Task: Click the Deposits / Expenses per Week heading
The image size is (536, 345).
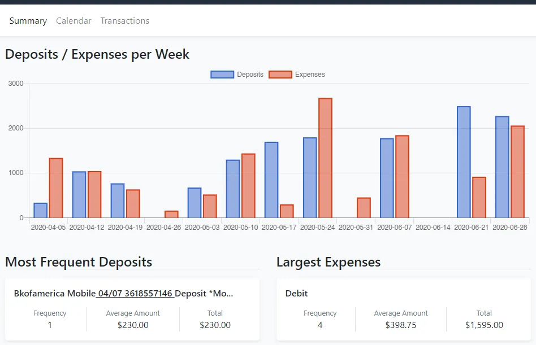Action: point(97,54)
